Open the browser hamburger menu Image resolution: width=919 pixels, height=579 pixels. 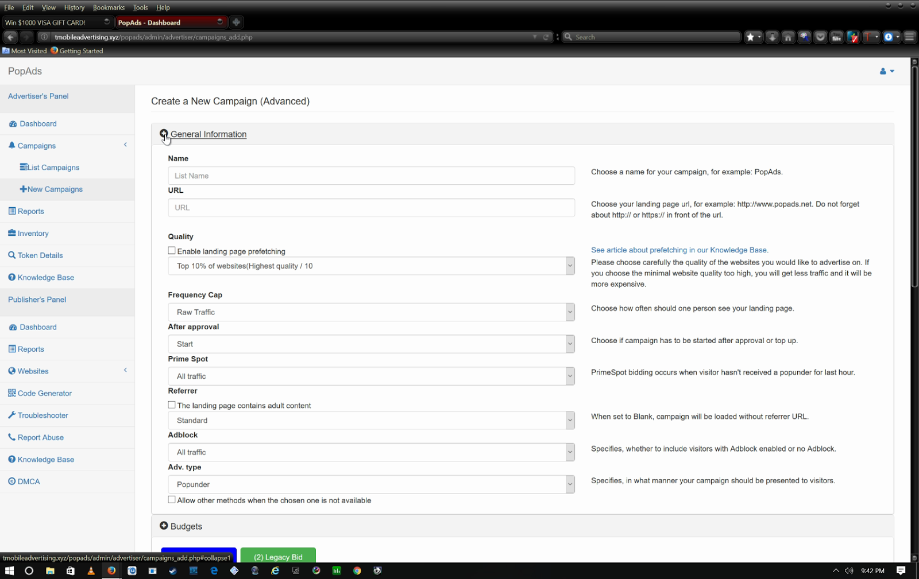tap(910, 37)
